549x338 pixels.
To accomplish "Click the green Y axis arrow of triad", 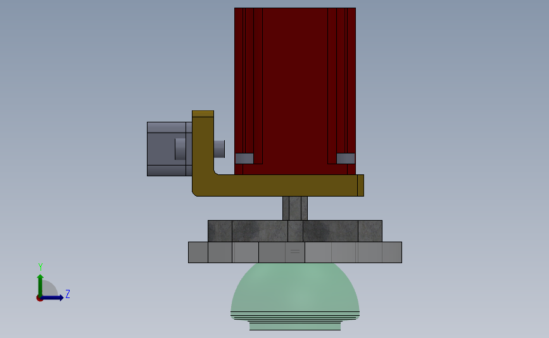I will (40, 285).
